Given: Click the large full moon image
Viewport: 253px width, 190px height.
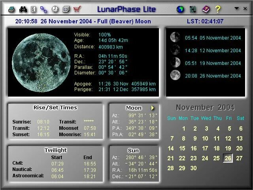Looking at the screenshot, I should tap(41, 63).
